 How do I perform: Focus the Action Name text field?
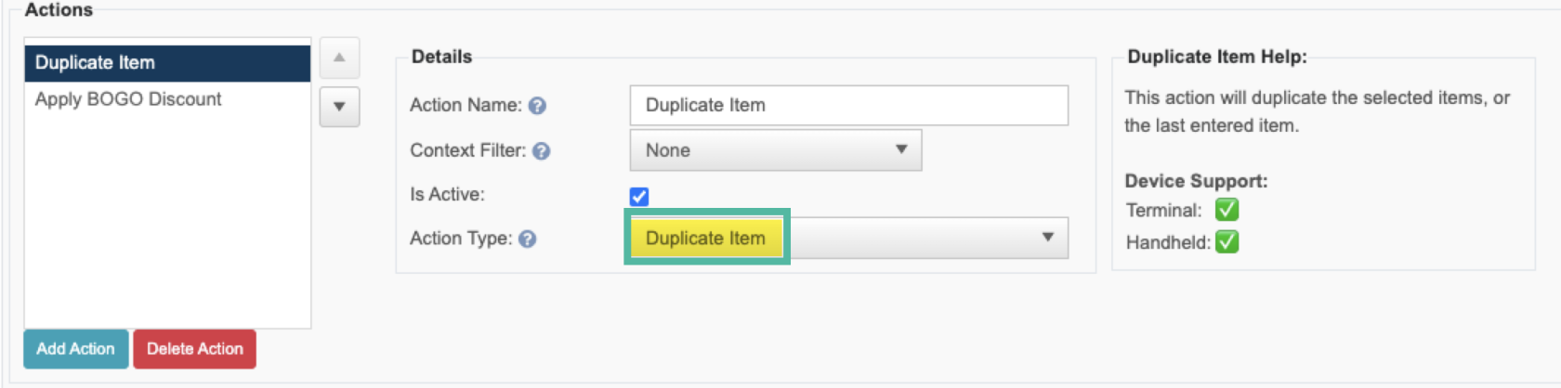coord(849,106)
